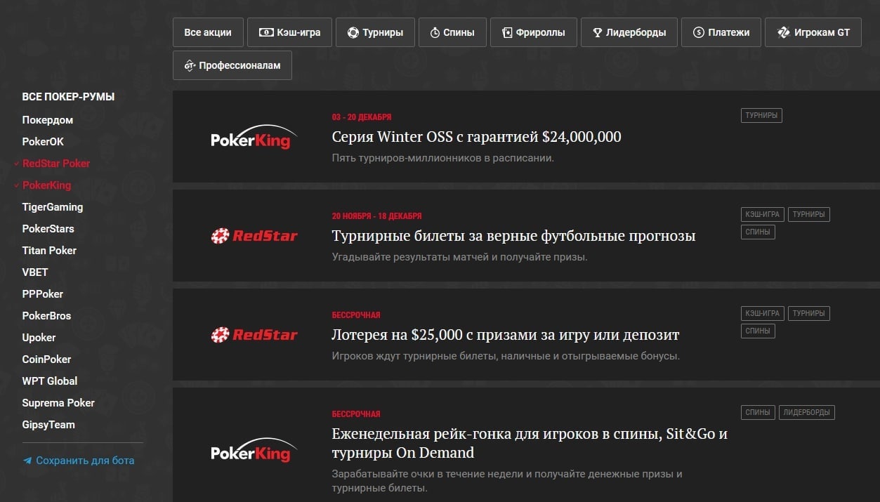Select the "Все акции" filter
880x502 pixels.
(208, 32)
